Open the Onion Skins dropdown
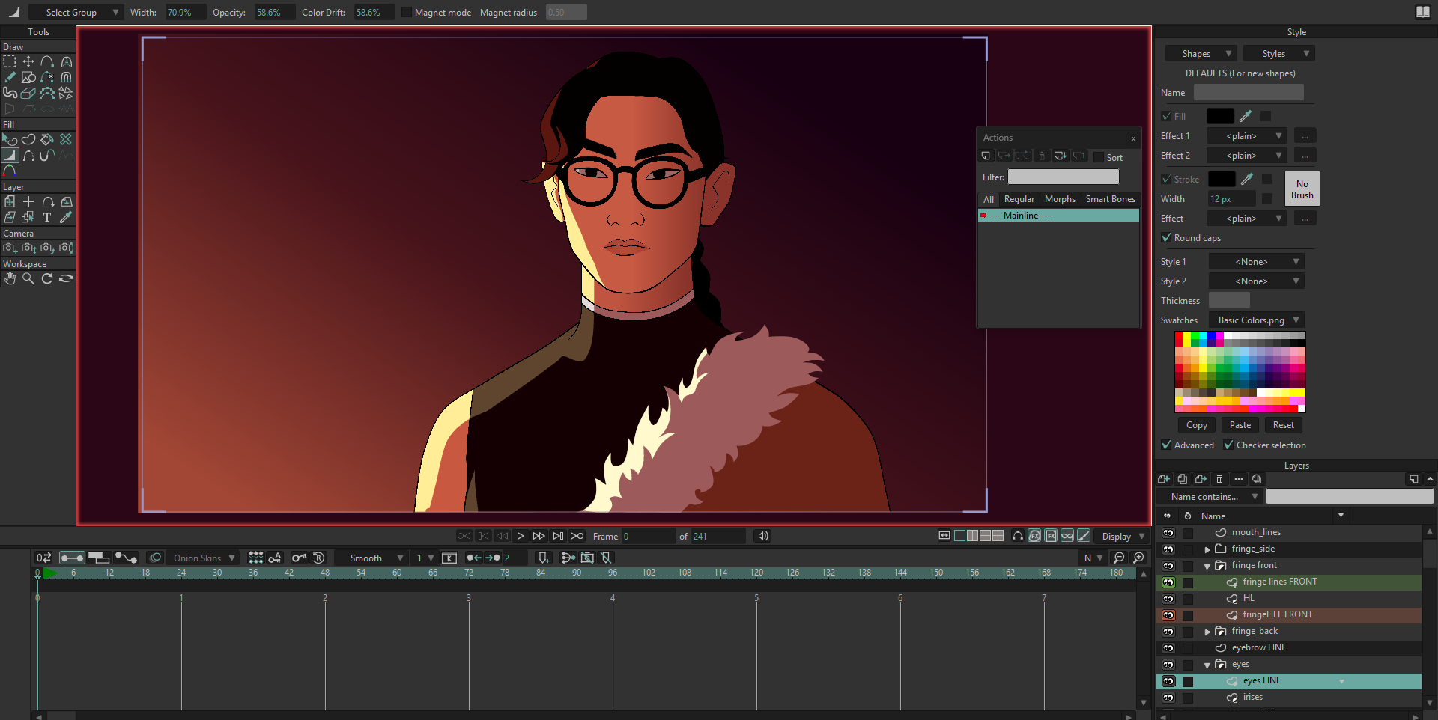This screenshot has height=720, width=1438. 204,558
